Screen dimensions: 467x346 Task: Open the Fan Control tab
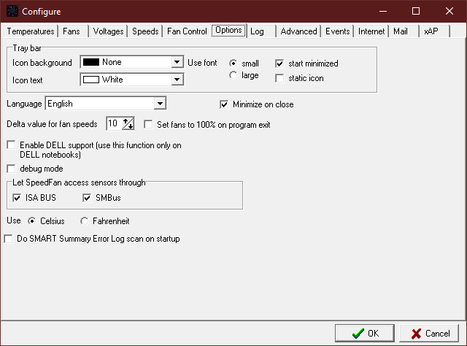[187, 31]
